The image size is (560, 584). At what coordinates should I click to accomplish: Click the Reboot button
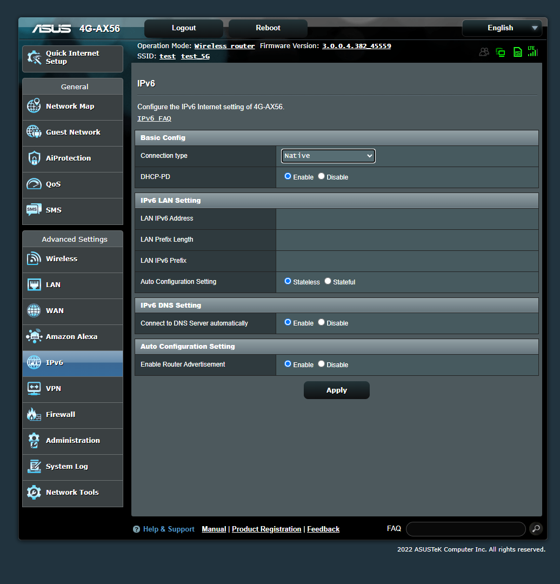point(268,28)
